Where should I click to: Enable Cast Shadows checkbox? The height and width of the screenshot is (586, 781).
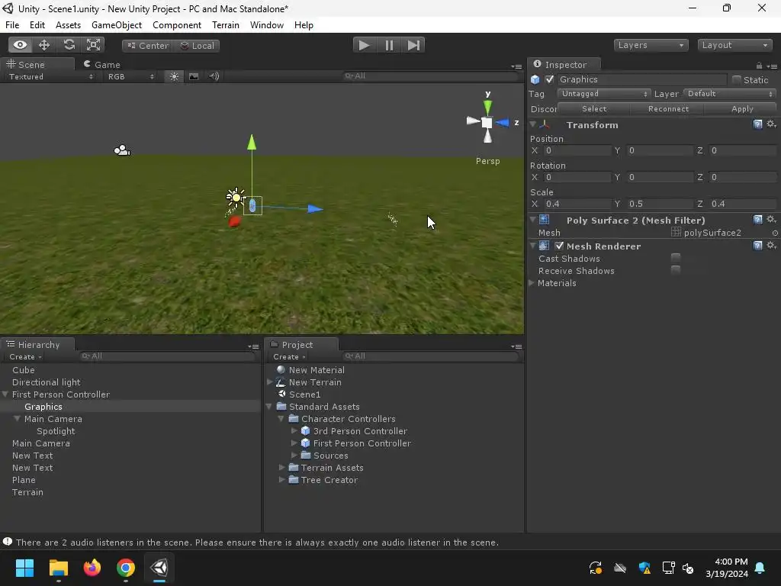[676, 258]
